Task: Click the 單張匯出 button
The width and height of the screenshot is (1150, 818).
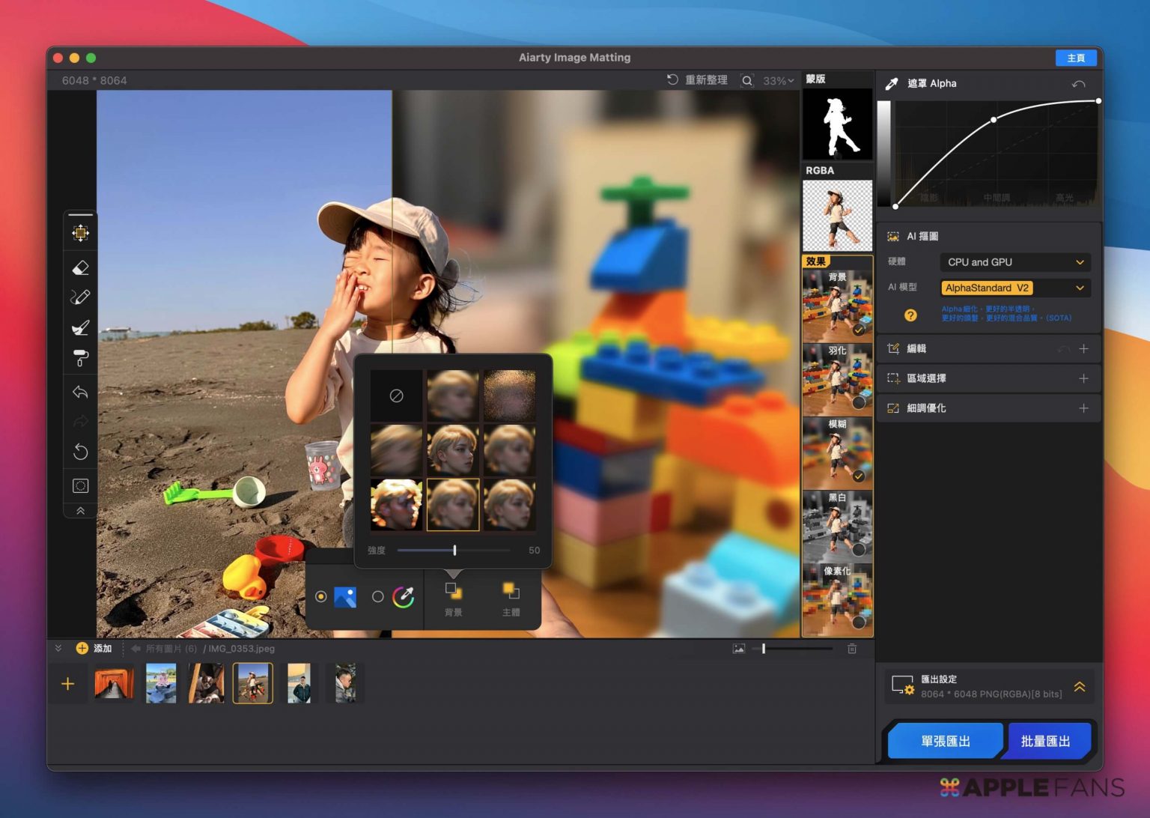Action: click(945, 741)
